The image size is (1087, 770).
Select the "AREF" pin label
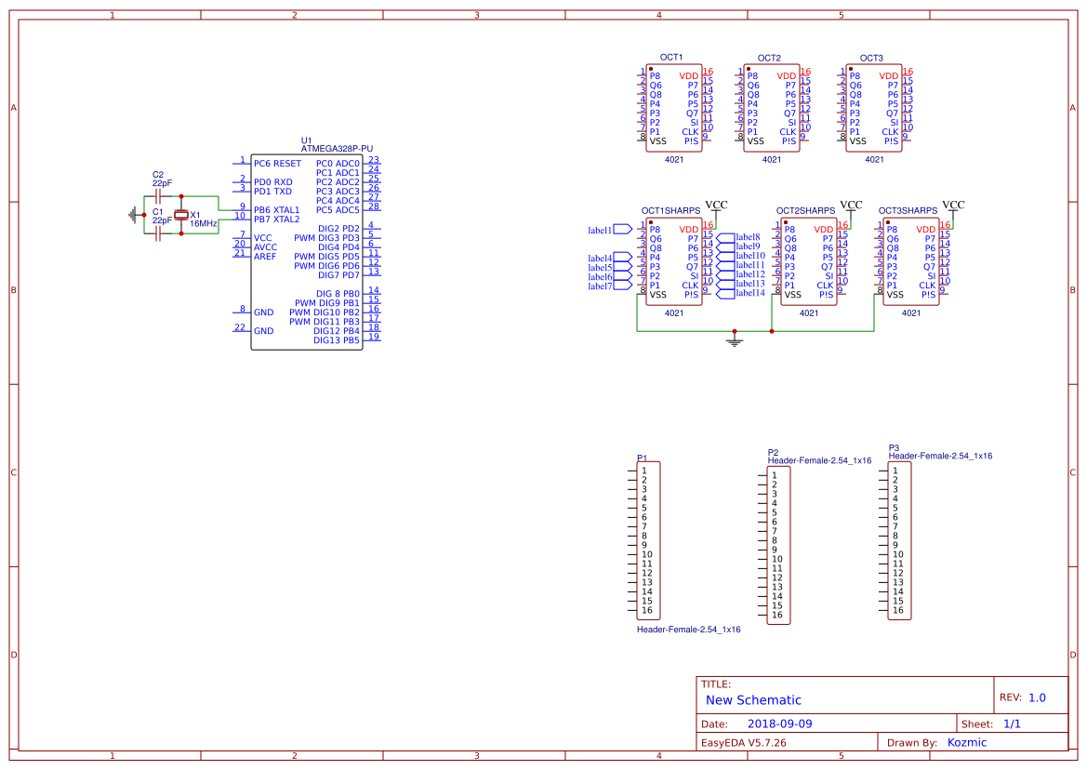[x=265, y=257]
